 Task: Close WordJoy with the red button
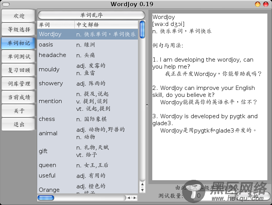(x=266, y=4)
